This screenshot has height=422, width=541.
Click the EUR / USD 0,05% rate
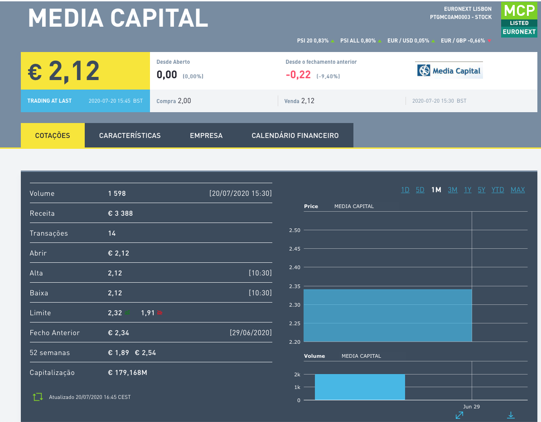click(408, 41)
